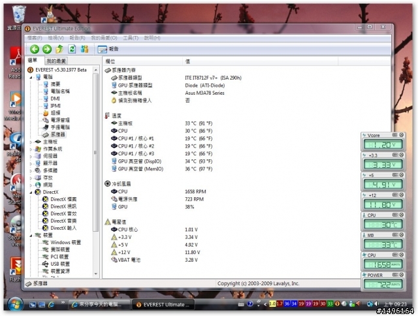Open the 報告(R) menu
The height and width of the screenshot is (316, 418).
pos(77,38)
